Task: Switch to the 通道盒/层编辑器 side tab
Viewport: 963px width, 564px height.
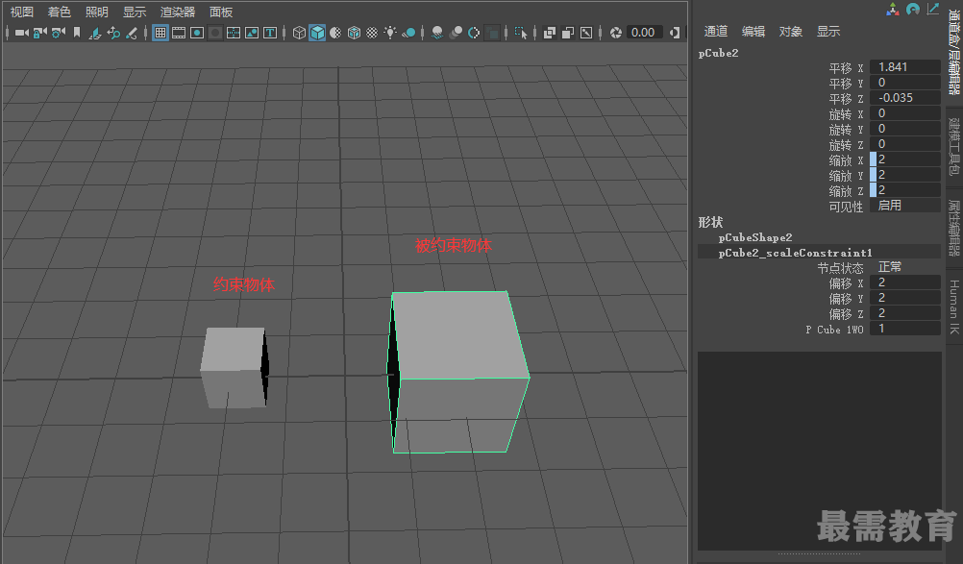Action: point(953,53)
